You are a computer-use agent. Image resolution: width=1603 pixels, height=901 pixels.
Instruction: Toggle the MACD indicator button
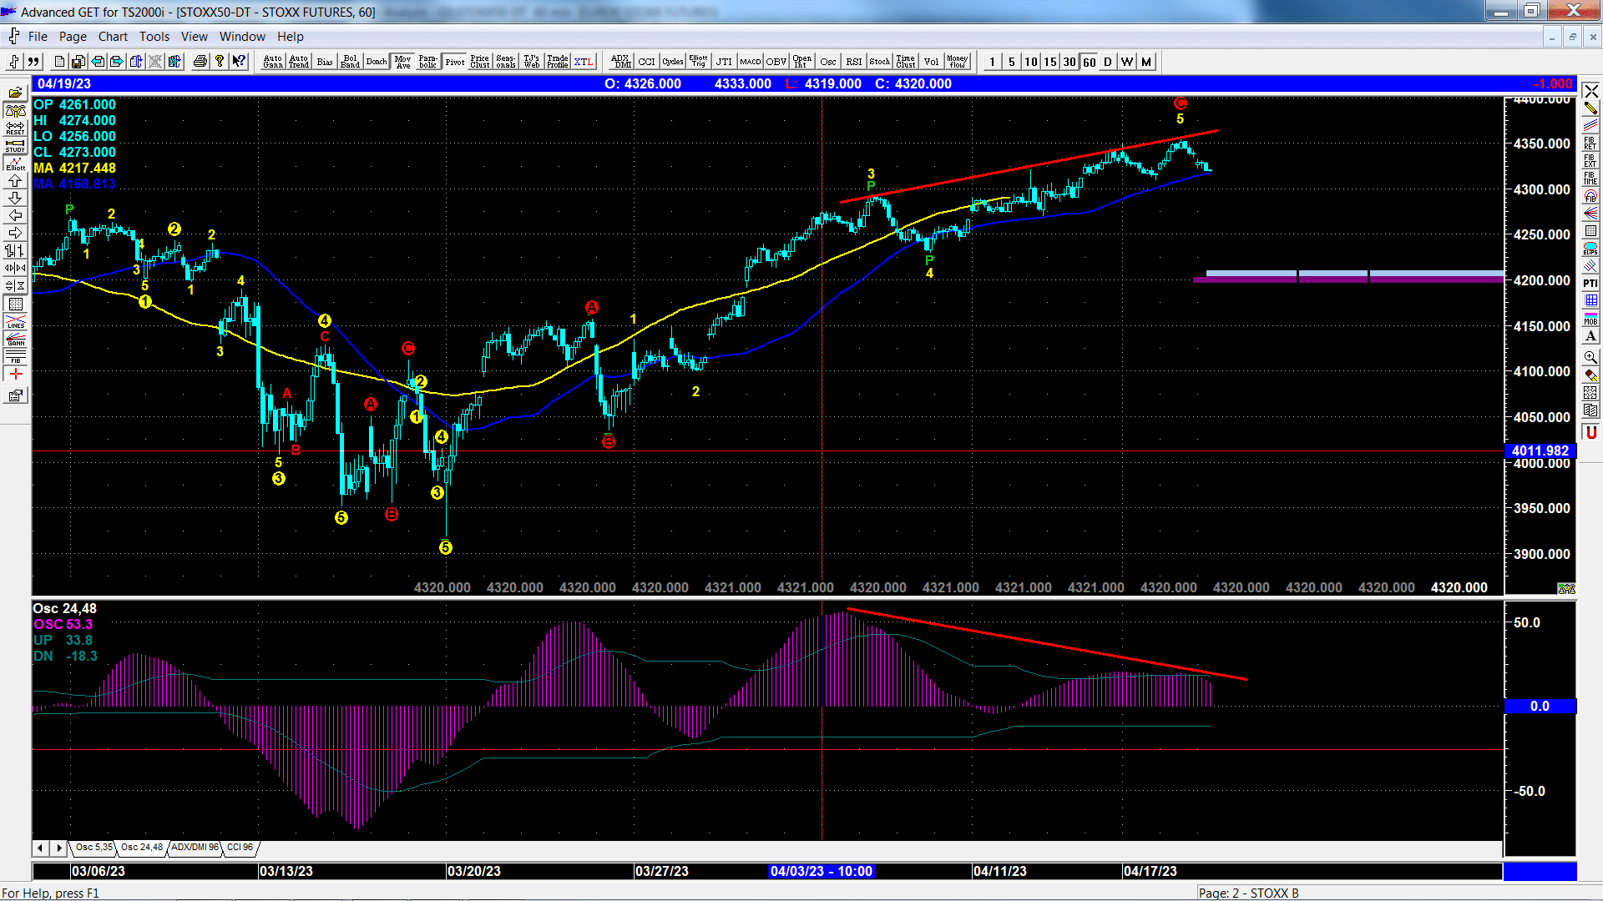point(751,62)
